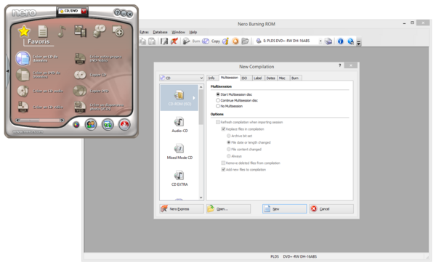Click the two-people user mode button
The height and width of the screenshot is (265, 436).
pos(91,124)
